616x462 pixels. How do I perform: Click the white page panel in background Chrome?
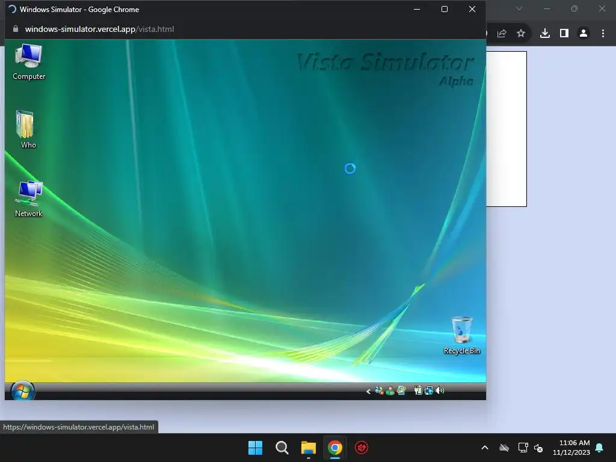[x=507, y=129]
